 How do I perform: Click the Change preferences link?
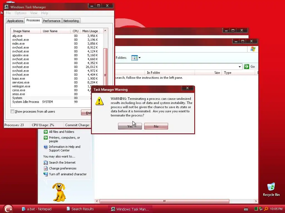click(63, 168)
